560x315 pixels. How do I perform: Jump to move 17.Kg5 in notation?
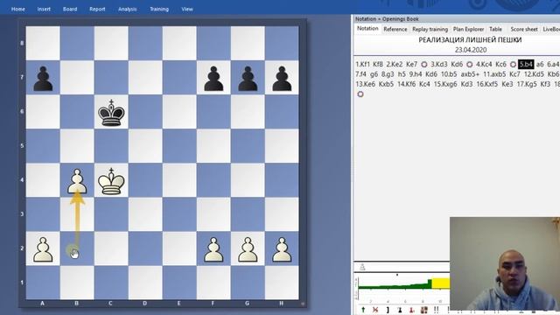(527, 84)
